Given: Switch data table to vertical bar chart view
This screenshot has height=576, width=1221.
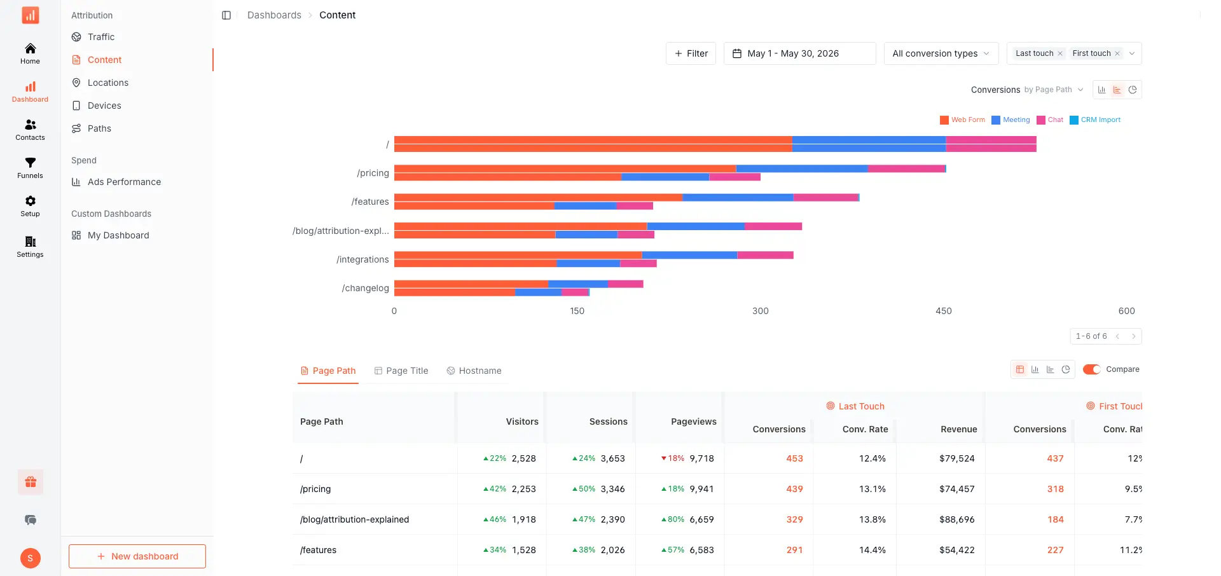Looking at the screenshot, I should click(x=1035, y=369).
